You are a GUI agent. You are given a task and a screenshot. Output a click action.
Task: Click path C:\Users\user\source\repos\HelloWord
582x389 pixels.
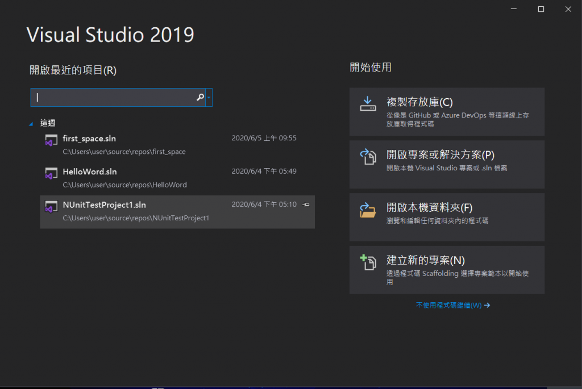124,185
